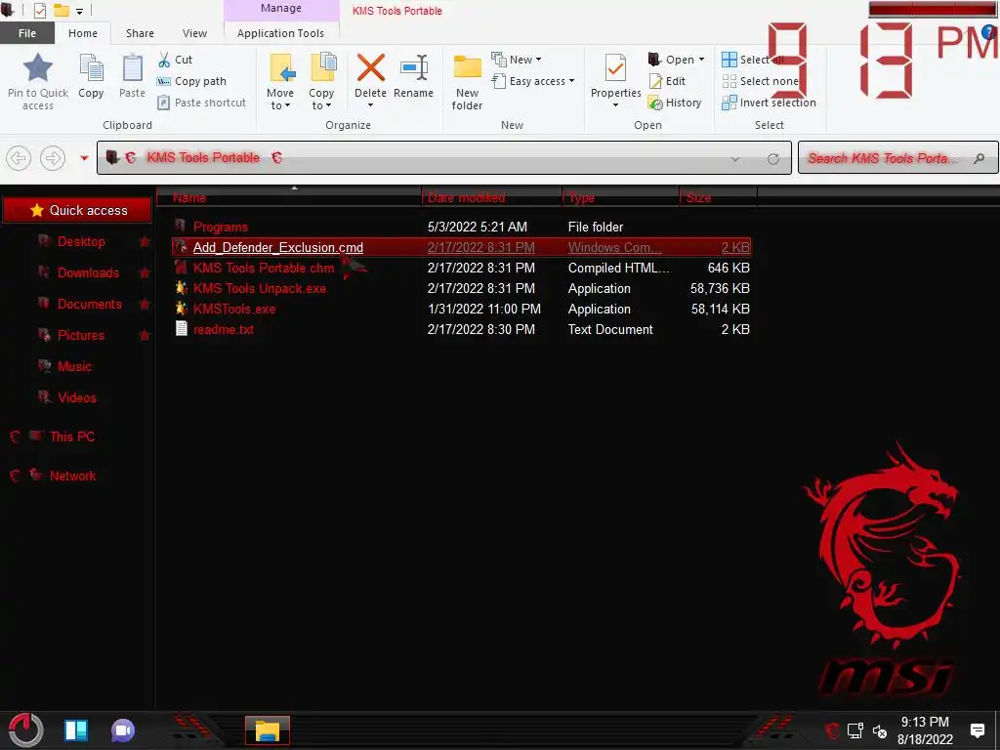Sort by Type column header
Image resolution: width=1000 pixels, height=750 pixels.
620,197
